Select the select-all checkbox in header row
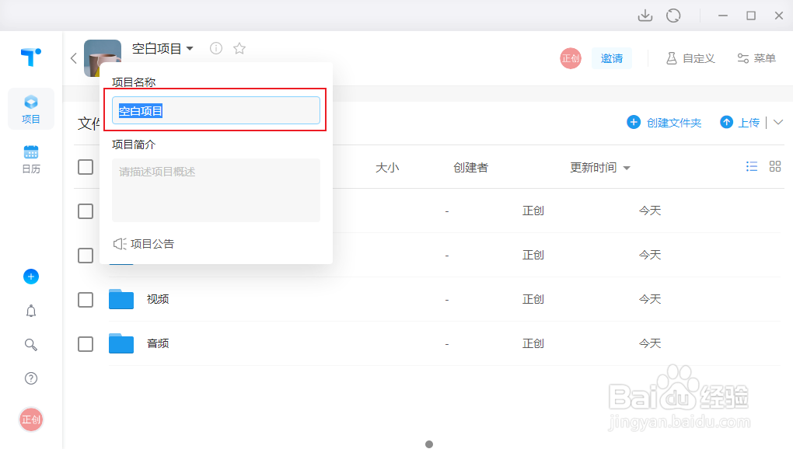793x449 pixels. tap(86, 166)
